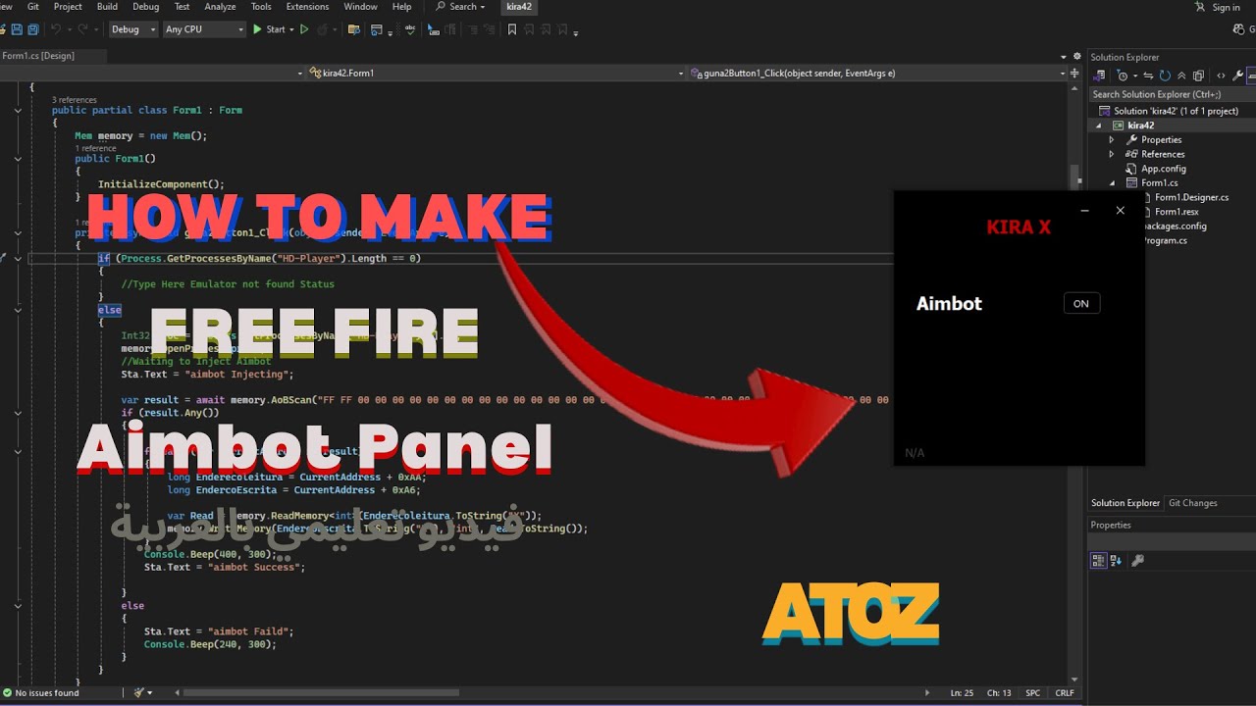Switch to the Git Changes tab
Viewport: 1256px width, 706px height.
point(1192,503)
